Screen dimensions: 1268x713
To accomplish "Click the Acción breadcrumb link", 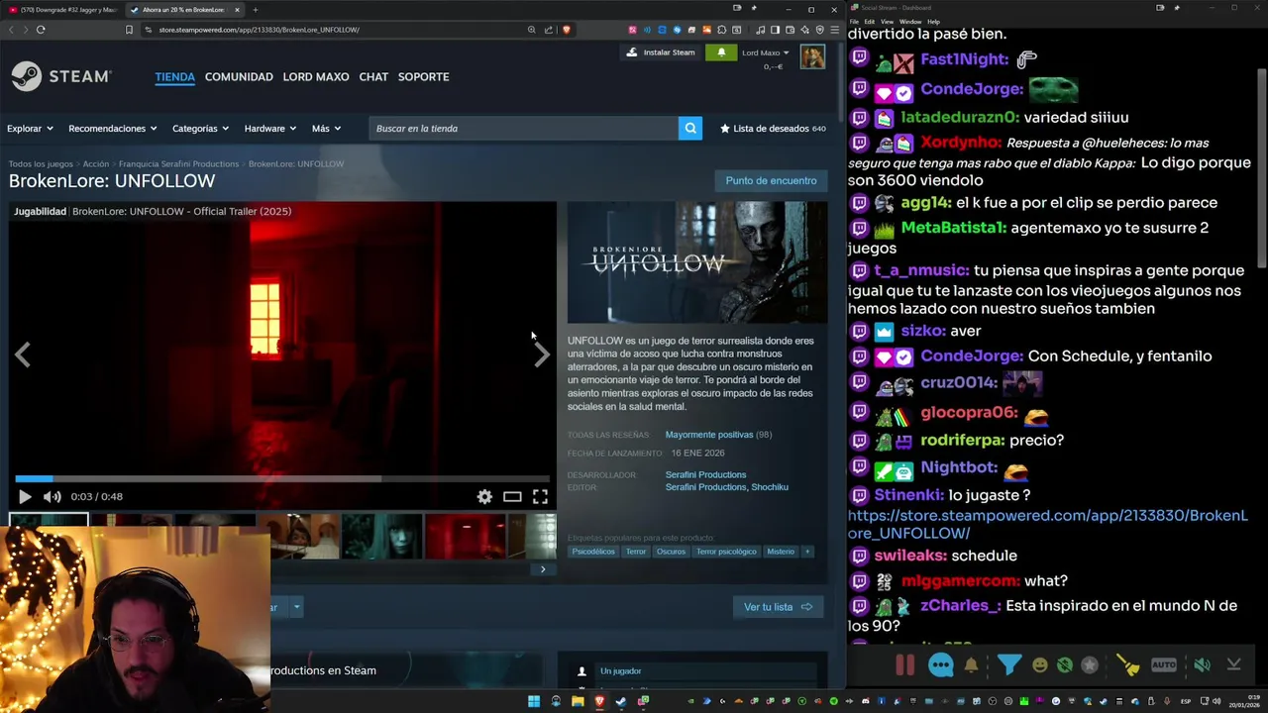I will [x=96, y=163].
